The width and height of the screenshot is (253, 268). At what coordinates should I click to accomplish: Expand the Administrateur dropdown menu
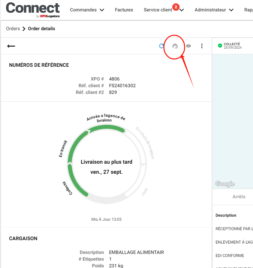point(214,10)
